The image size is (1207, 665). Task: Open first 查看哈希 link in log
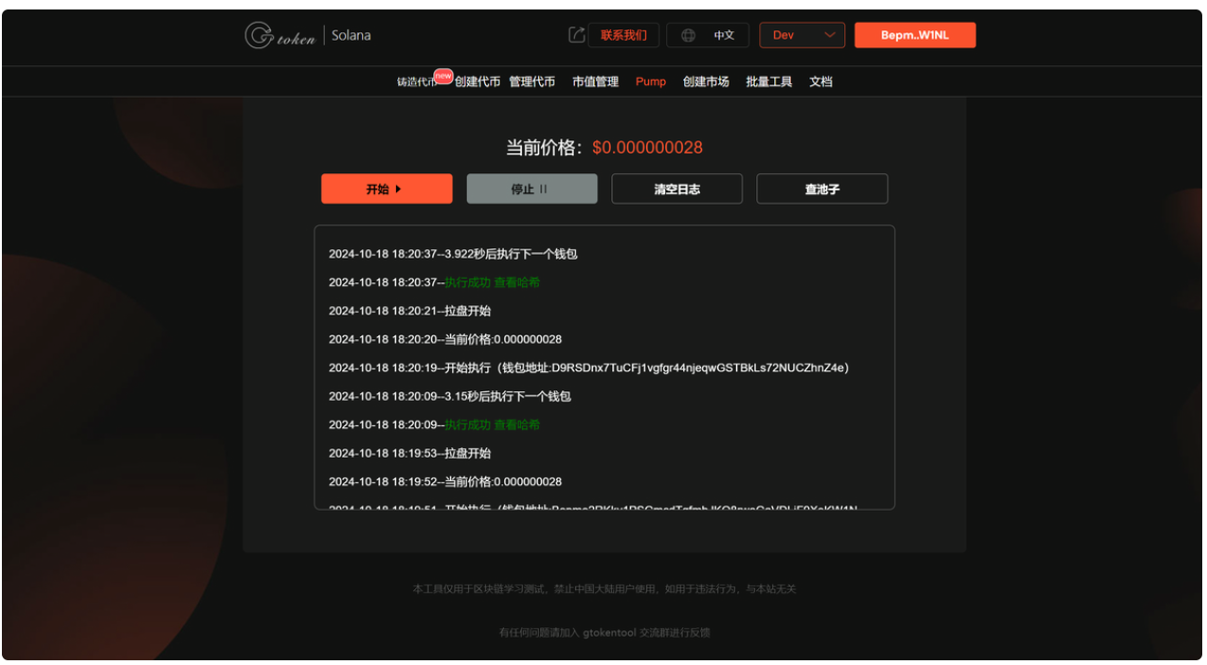517,282
